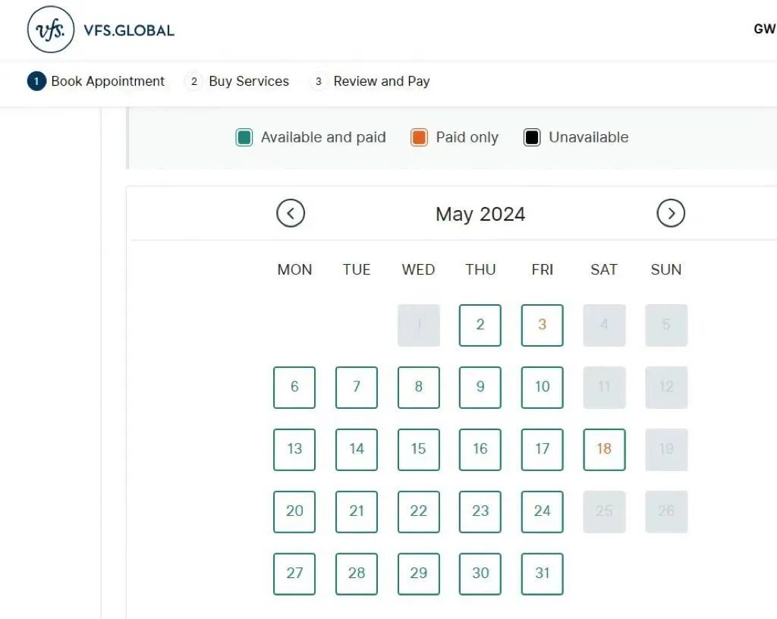Open the Buy Services step
Viewport: 777px width, 619px height.
coord(249,81)
